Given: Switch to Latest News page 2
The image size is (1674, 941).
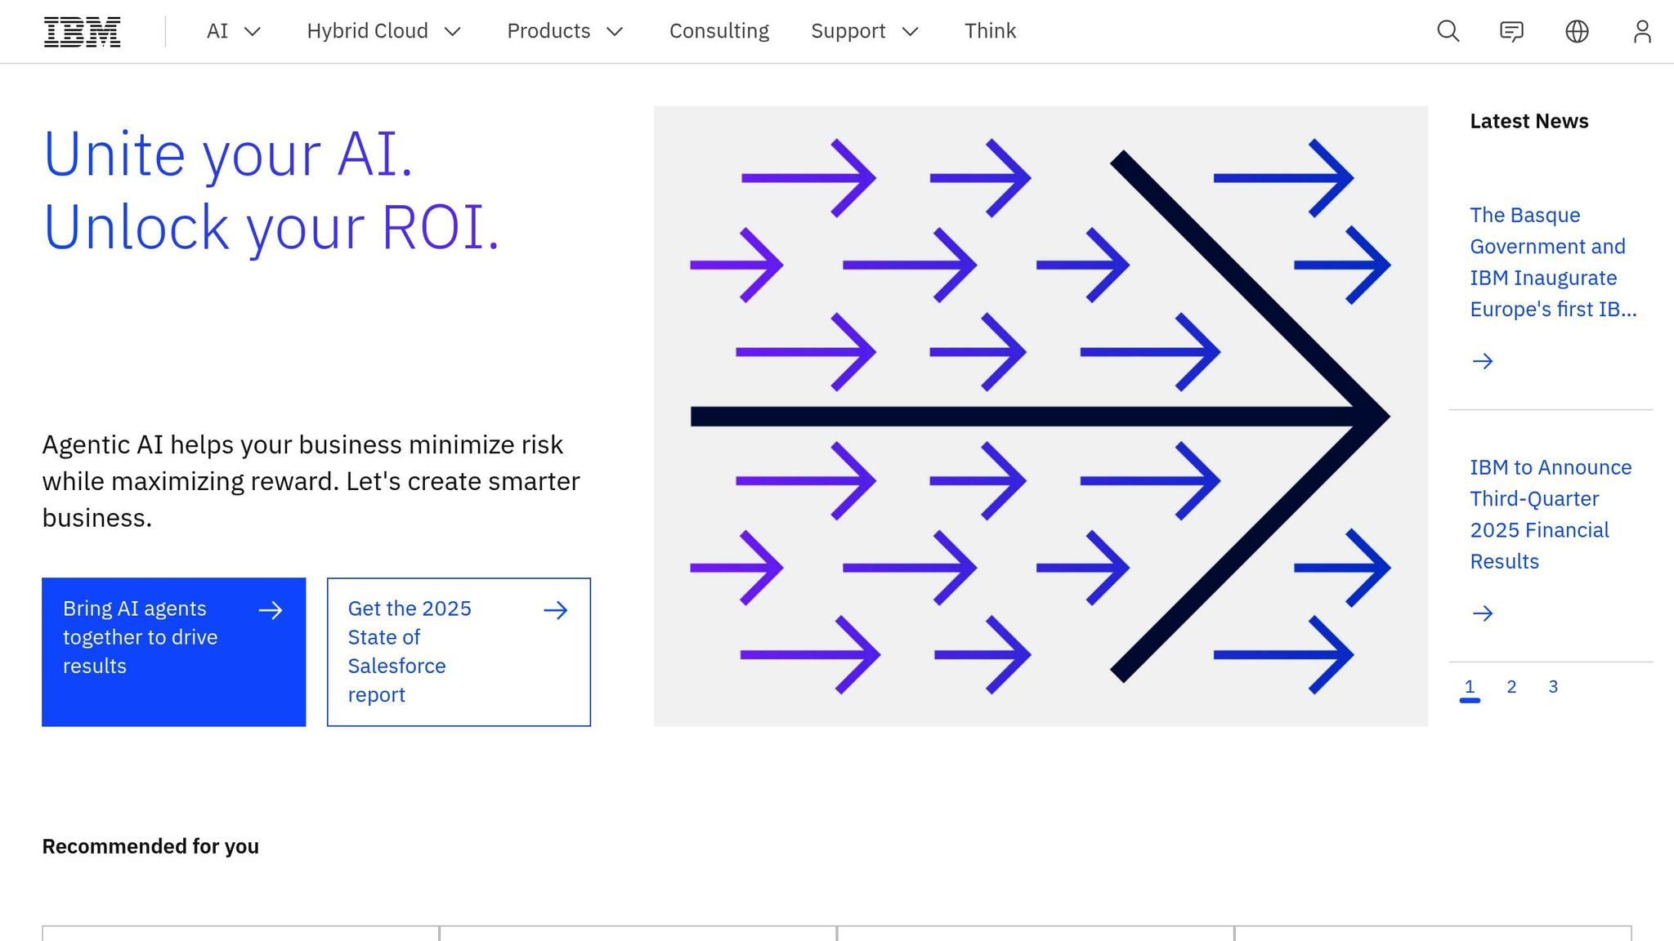Looking at the screenshot, I should [1511, 687].
